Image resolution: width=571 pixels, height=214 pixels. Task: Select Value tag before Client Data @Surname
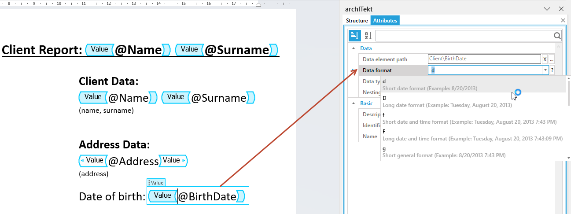click(176, 97)
